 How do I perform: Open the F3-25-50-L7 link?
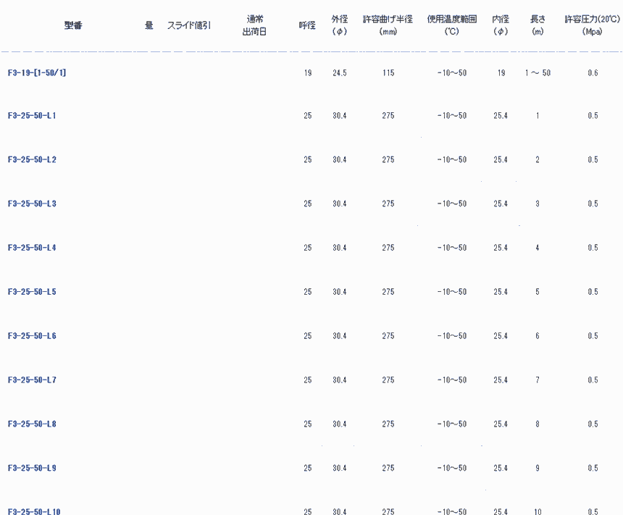click(32, 380)
